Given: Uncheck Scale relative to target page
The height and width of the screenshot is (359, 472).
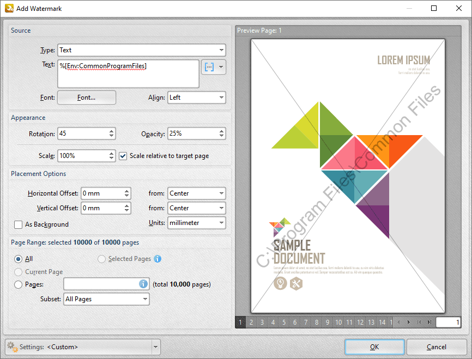Looking at the screenshot, I should [x=123, y=156].
